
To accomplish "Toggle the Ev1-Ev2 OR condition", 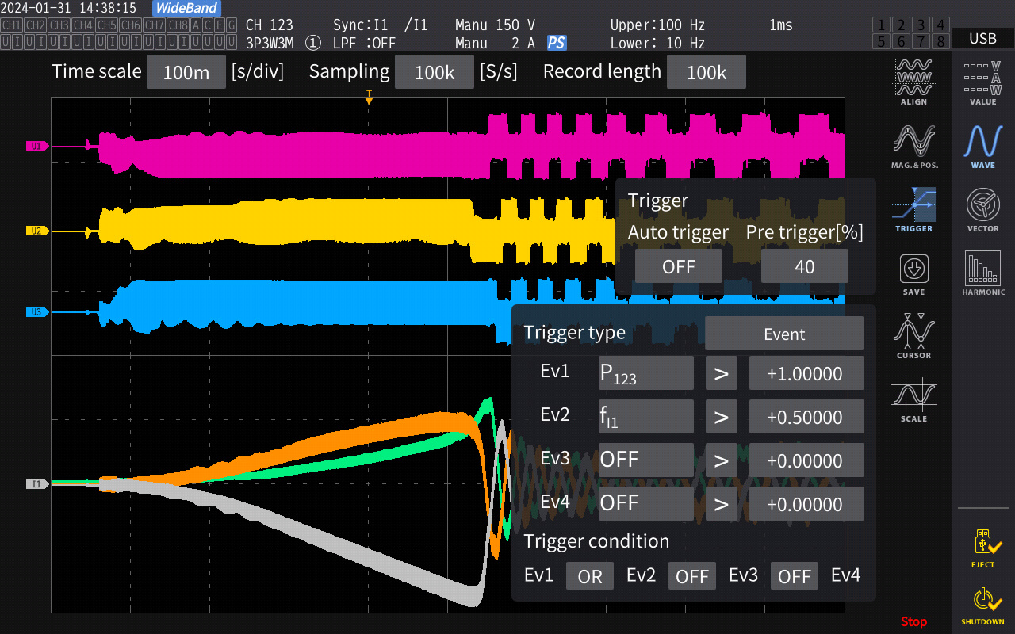I will [x=590, y=576].
